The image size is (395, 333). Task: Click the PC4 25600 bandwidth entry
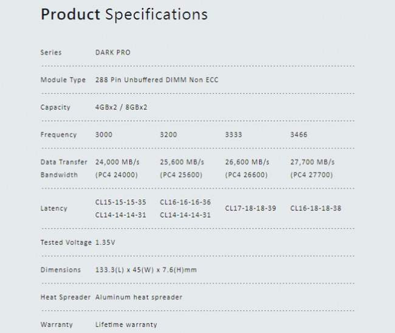pos(181,175)
